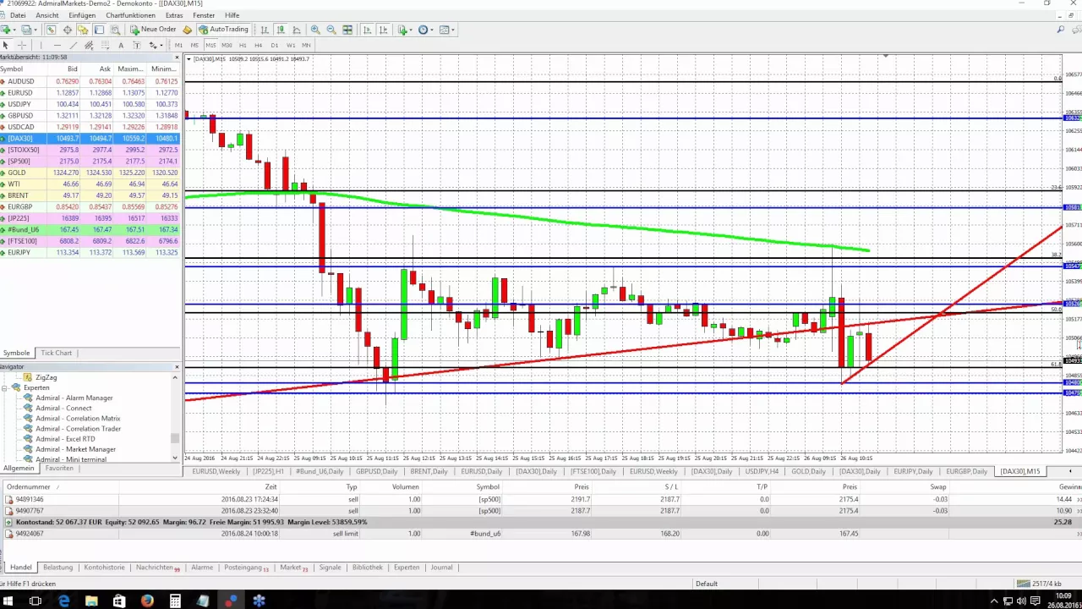Screen dimensions: 1082x609
Task: Close the Market Watch panel
Action: [x=177, y=58]
